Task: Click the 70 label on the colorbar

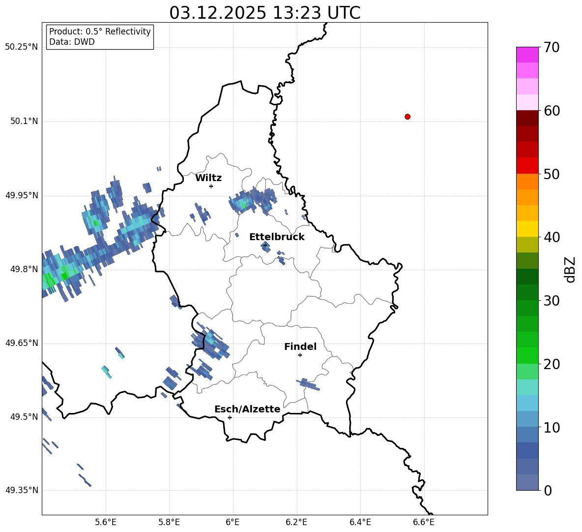Action: click(552, 47)
